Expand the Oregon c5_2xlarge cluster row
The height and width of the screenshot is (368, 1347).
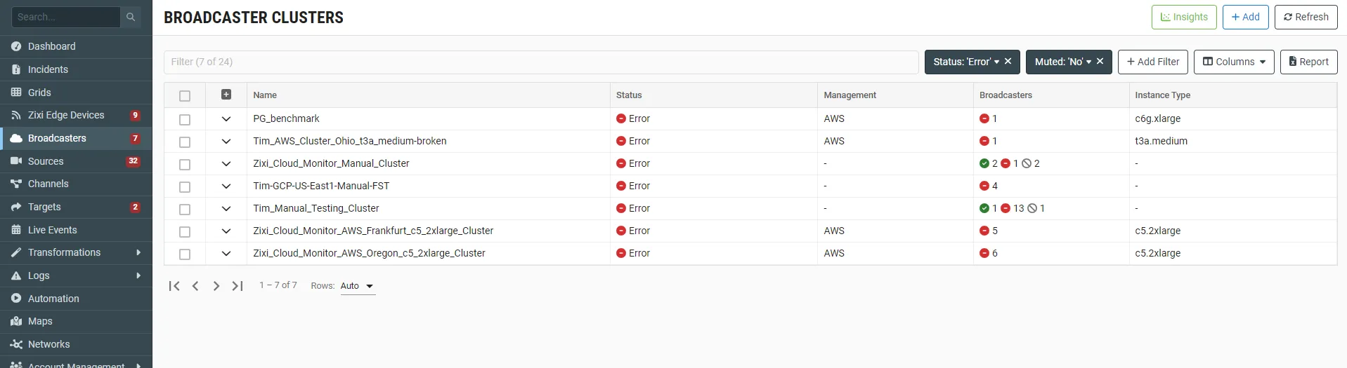[226, 254]
